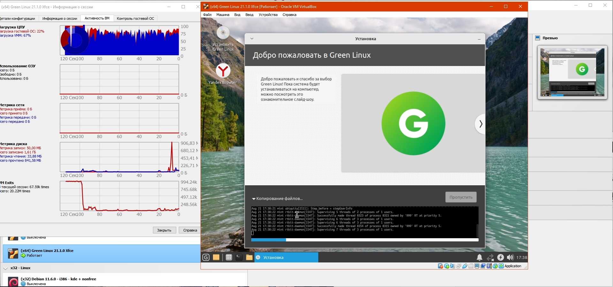Click the show desktop icon in the guest panel
613x287 pixels.
click(216, 257)
